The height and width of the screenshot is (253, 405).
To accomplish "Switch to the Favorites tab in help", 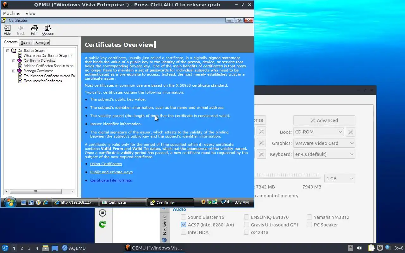I will click(x=42, y=43).
